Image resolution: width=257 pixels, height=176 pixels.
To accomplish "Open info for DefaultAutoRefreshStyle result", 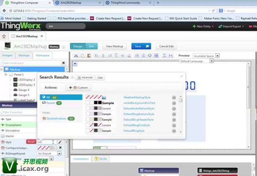I will (x=174, y=109).
